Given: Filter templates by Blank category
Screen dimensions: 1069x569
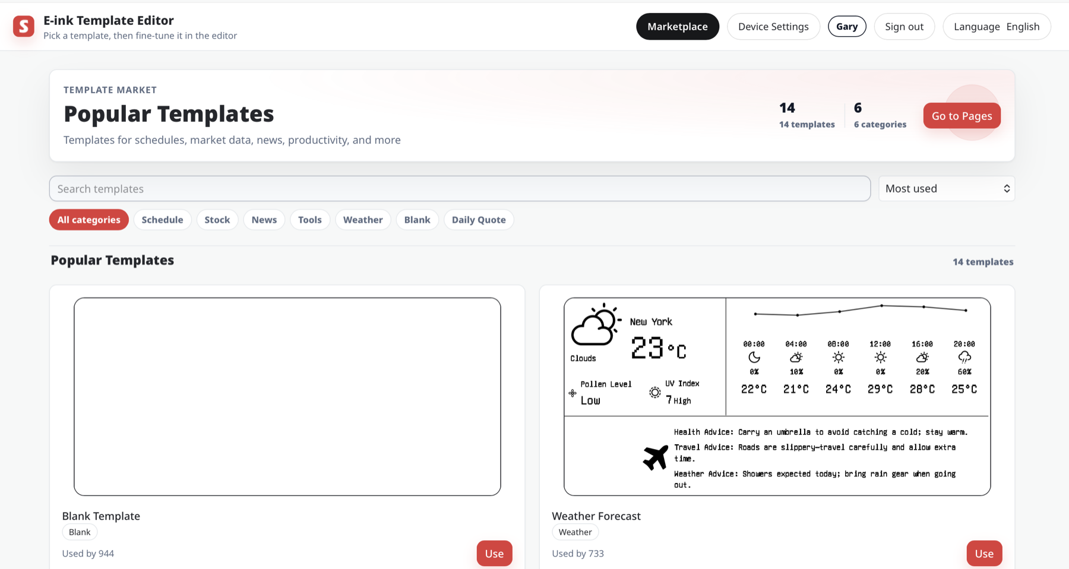Looking at the screenshot, I should tap(418, 220).
